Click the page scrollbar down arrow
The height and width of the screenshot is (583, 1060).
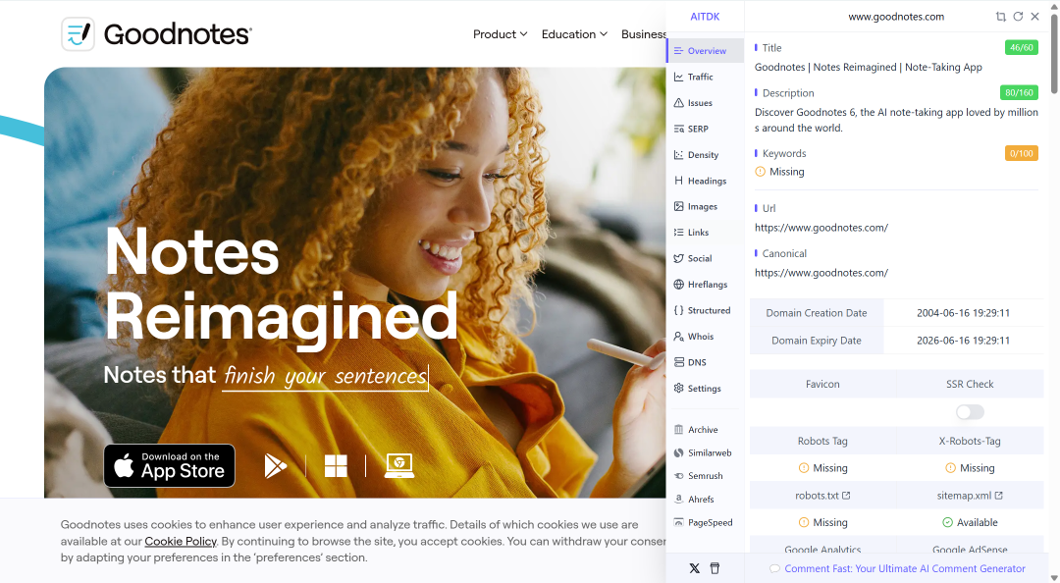[x=1054, y=577]
